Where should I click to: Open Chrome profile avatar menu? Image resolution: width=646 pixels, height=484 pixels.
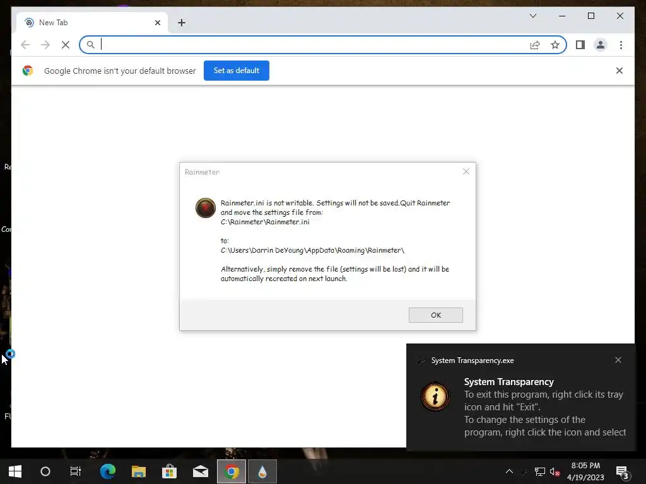[x=601, y=45]
